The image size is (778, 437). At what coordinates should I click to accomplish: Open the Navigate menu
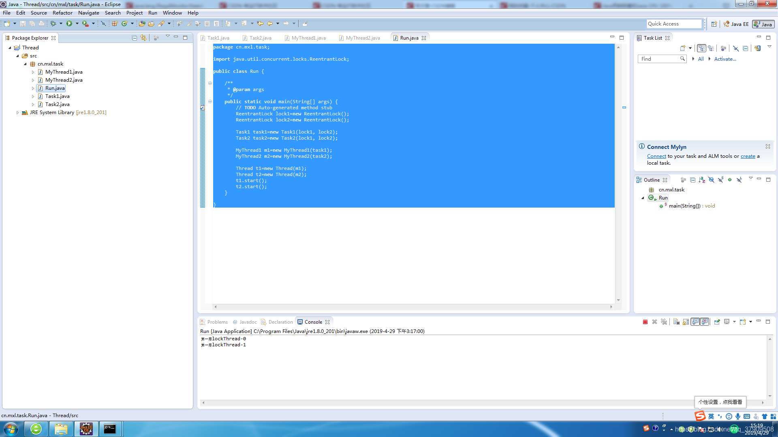pyautogui.click(x=89, y=13)
